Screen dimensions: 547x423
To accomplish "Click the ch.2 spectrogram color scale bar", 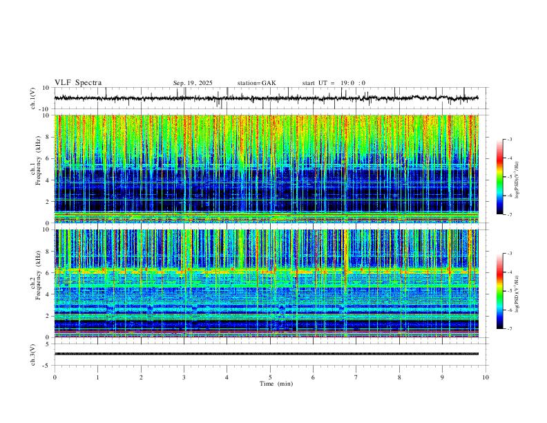I will click(500, 291).
